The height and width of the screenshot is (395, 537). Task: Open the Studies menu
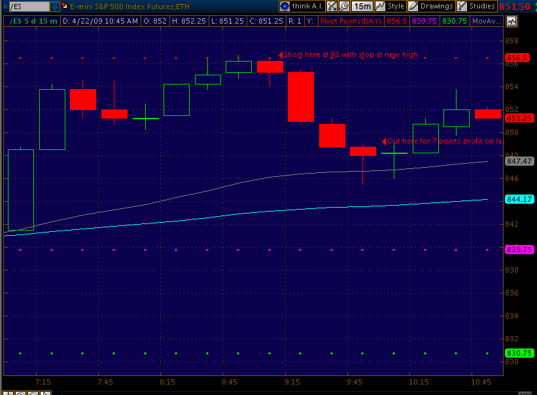pyautogui.click(x=482, y=6)
